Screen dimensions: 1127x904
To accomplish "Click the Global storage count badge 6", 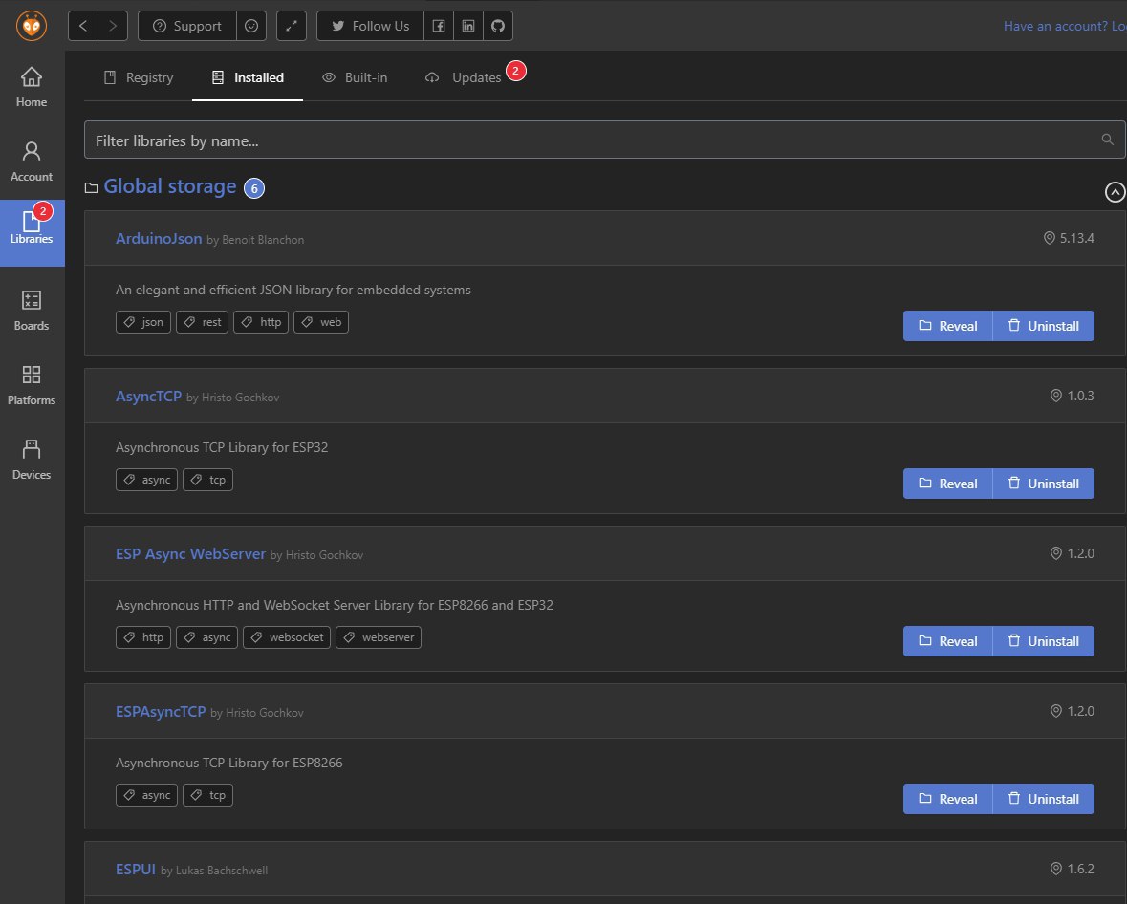I will [x=254, y=188].
